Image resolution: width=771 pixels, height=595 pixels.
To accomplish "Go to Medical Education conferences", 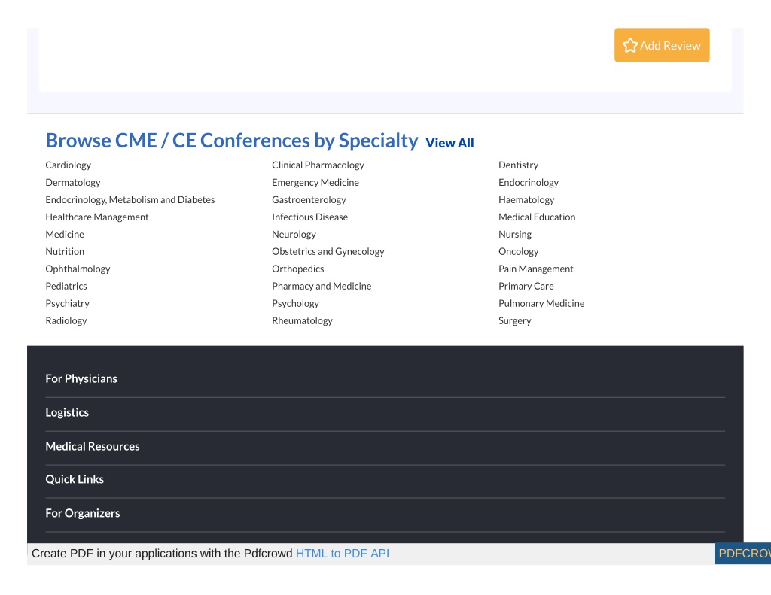I will 537,217.
